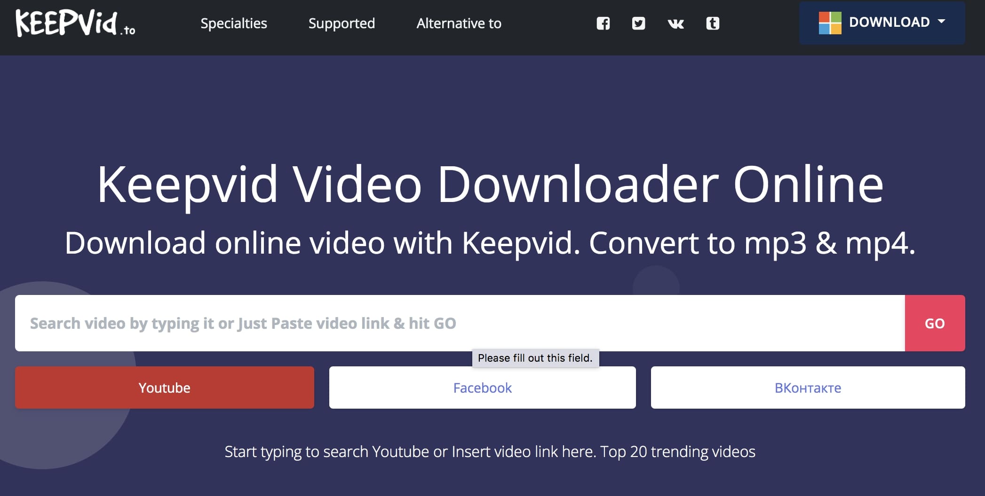
Task: Click the 'Please fill out this field' tooltip
Action: coord(535,358)
